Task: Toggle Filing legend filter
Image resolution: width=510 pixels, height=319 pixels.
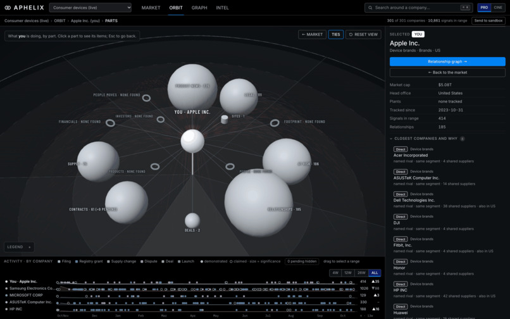Action: coord(64,261)
